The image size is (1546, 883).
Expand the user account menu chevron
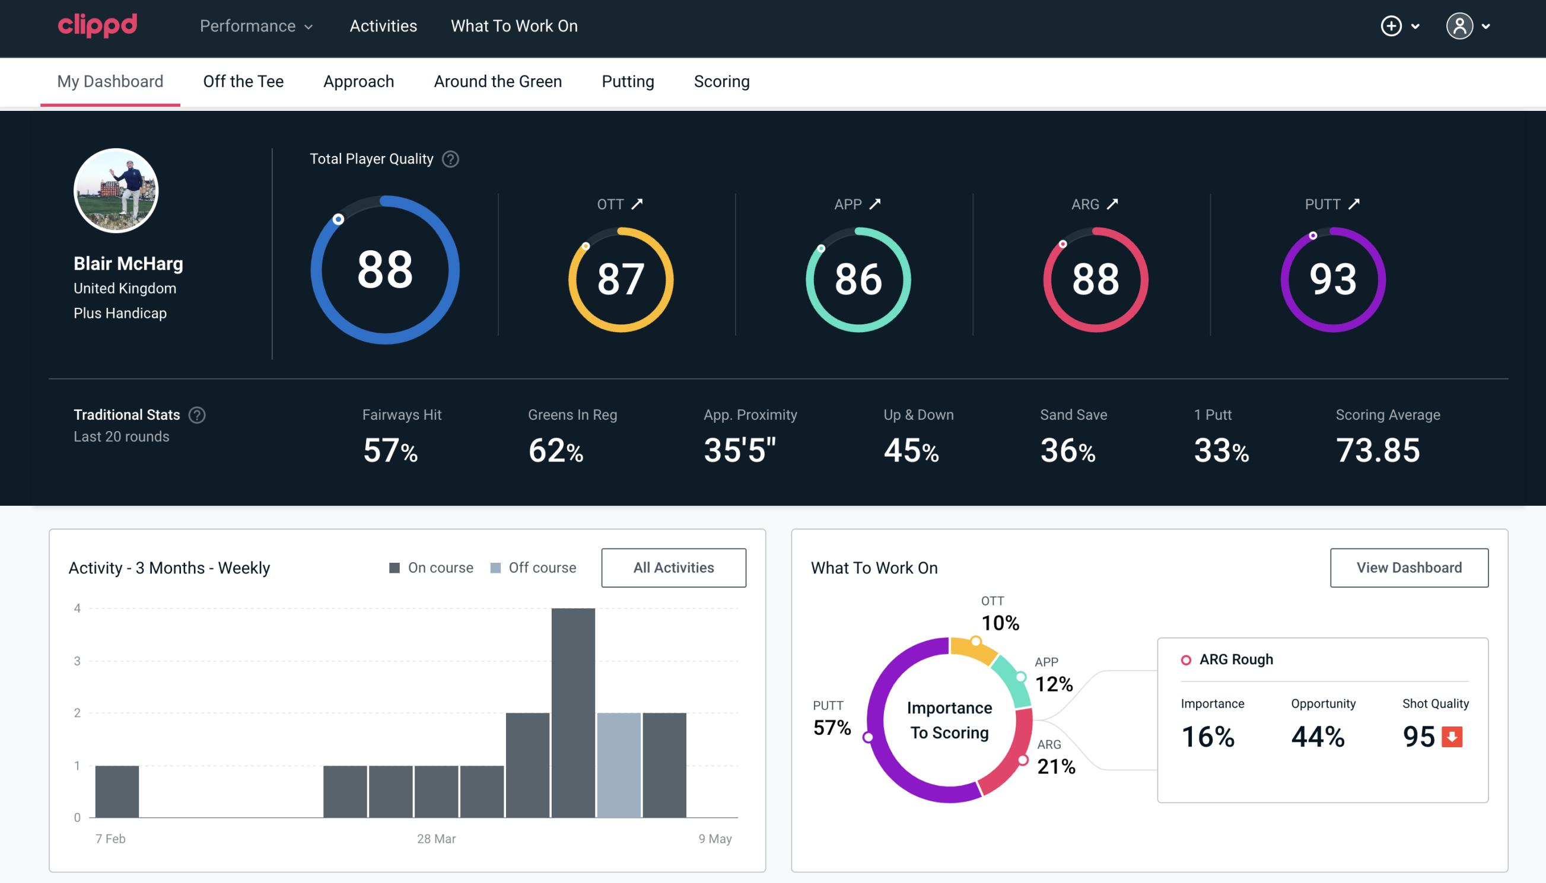coord(1487,27)
